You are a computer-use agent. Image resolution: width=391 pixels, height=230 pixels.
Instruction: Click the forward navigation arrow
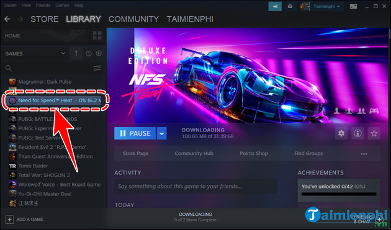20,19
